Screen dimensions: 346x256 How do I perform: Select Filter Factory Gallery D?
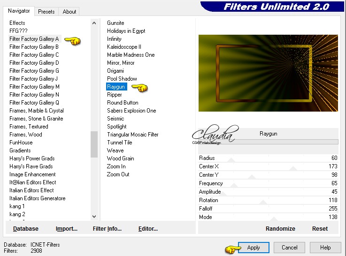click(34, 63)
